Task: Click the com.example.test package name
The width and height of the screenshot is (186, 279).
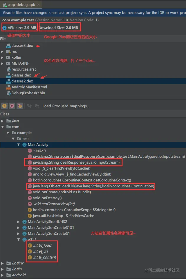Action: pos(18,20)
